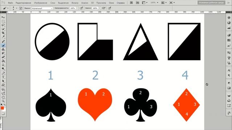The width and height of the screenshot is (232, 130).
Task: Reset default foreground and background colors
Action: [x=1, y=104]
